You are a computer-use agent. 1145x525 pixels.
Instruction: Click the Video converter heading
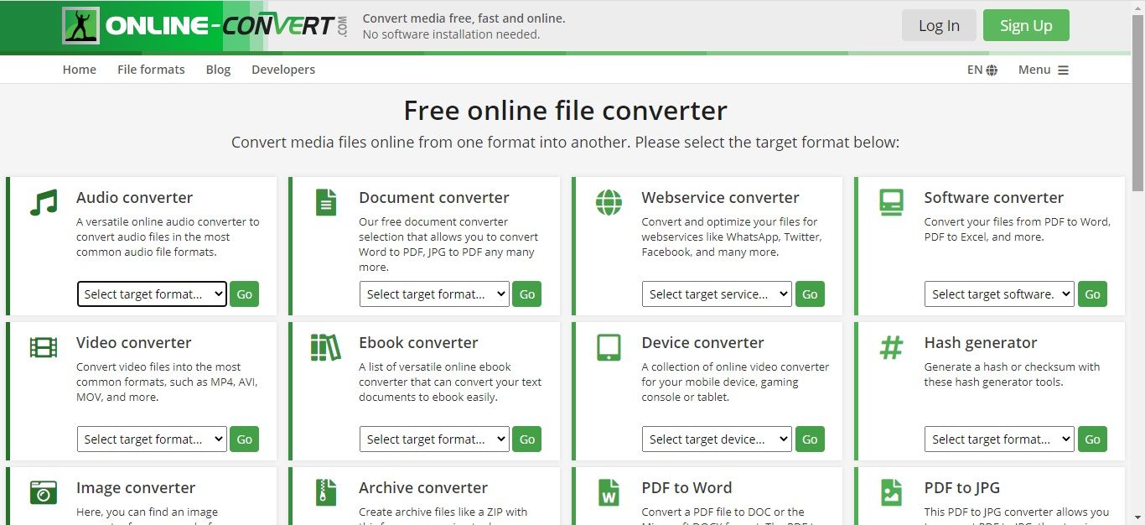pyautogui.click(x=134, y=343)
